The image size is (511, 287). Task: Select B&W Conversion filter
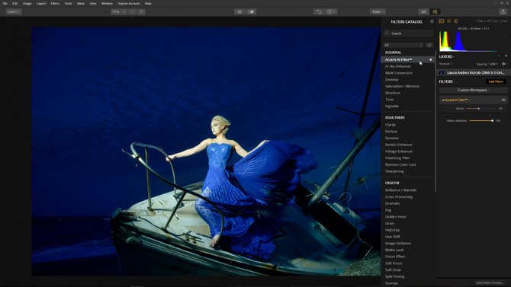[x=399, y=73]
